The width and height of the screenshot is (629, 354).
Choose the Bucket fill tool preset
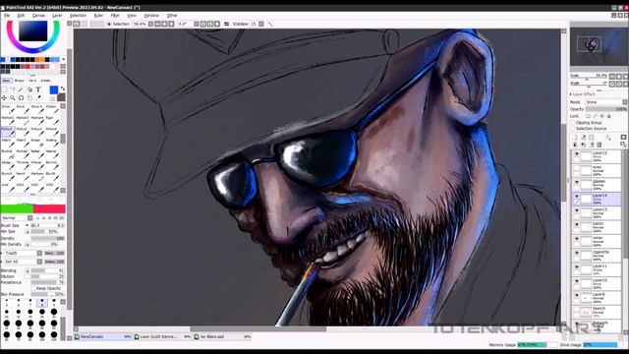9,154
